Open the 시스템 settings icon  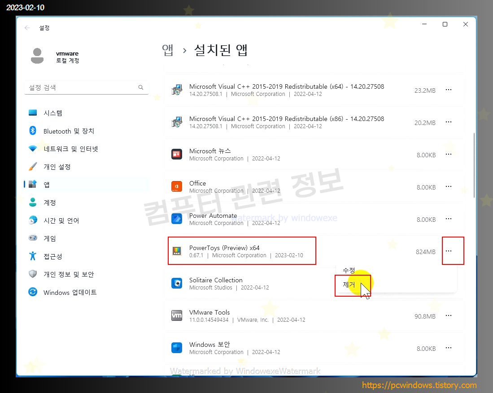pos(33,113)
